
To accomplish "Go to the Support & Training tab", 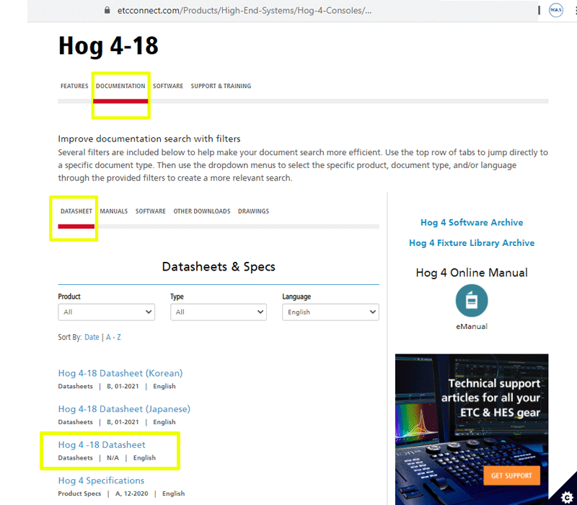I will click(221, 86).
